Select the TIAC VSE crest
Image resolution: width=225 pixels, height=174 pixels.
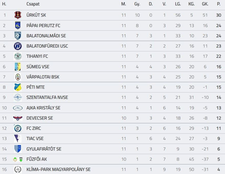(x=18, y=138)
